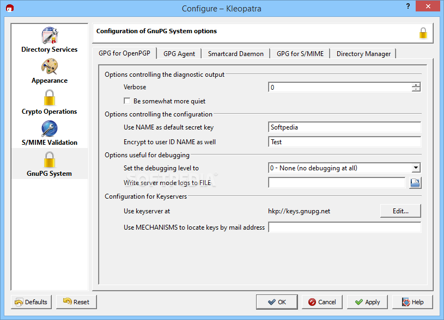Screen dimensions: 444x320
Task: Click the Crypto Operations label in sidebar
Action: click(x=49, y=112)
